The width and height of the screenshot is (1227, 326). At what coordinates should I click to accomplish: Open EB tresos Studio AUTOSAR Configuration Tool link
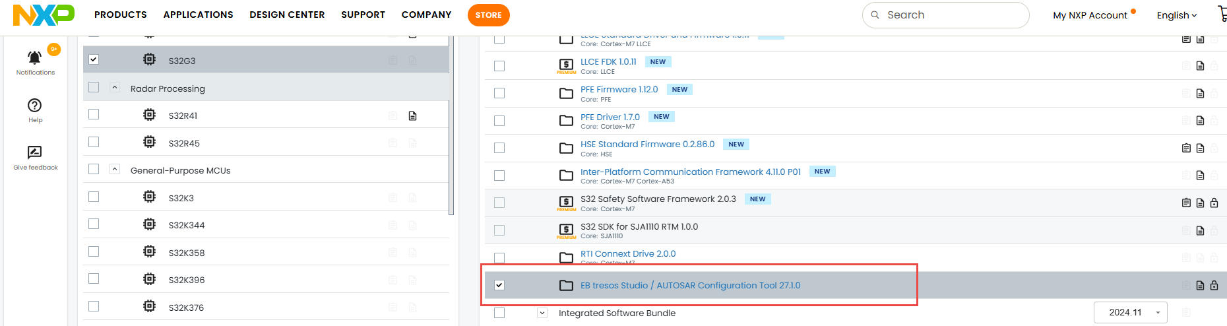click(x=690, y=285)
